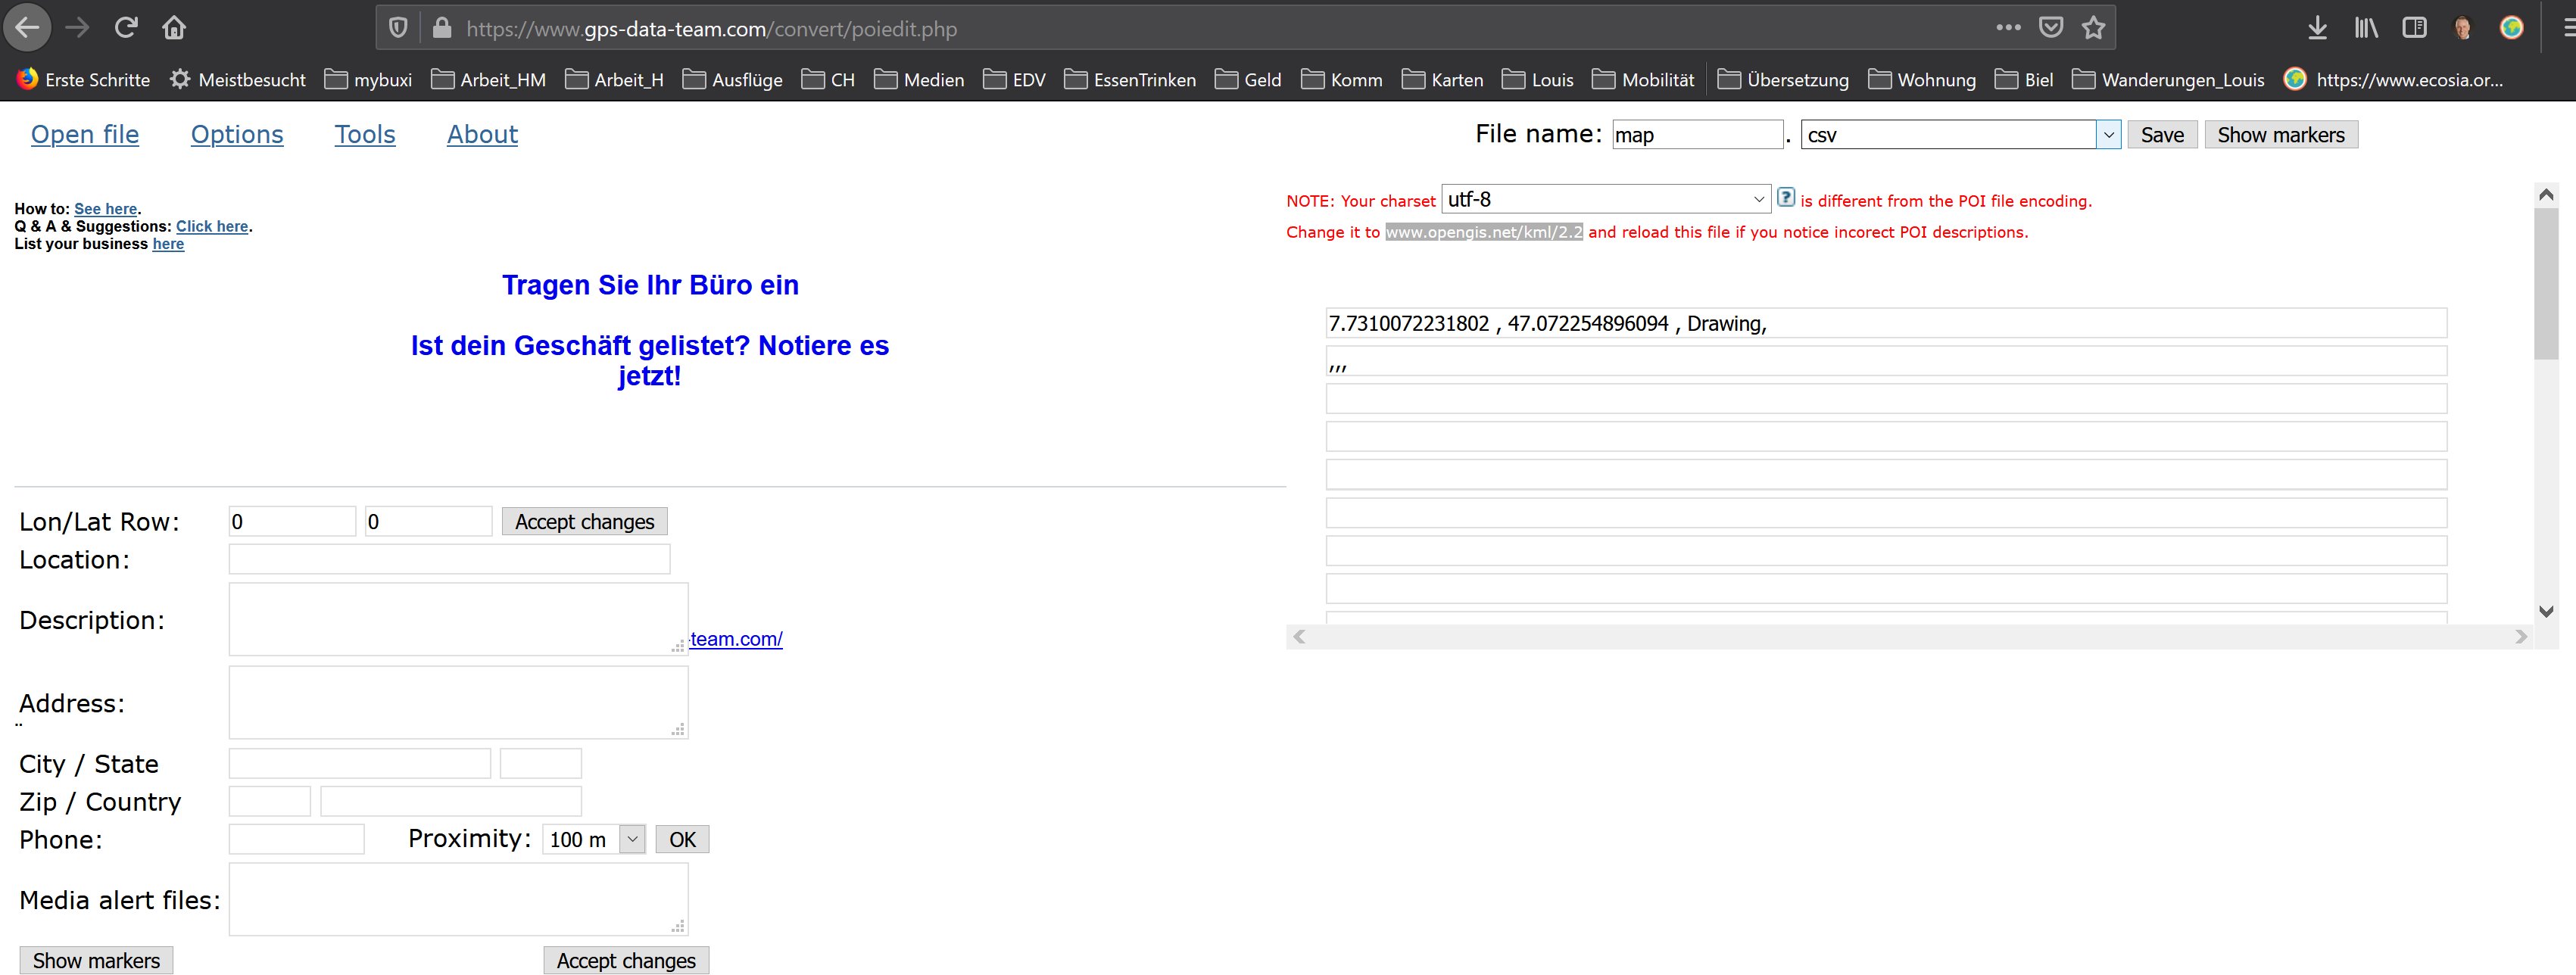This screenshot has height=975, width=2576.
Task: Open the Library icon in the toolbar
Action: click(x=2365, y=28)
